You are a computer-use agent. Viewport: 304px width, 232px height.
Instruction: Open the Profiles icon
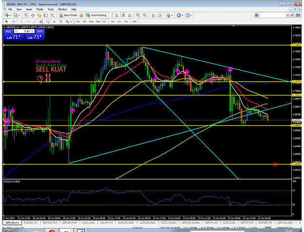click(15, 15)
